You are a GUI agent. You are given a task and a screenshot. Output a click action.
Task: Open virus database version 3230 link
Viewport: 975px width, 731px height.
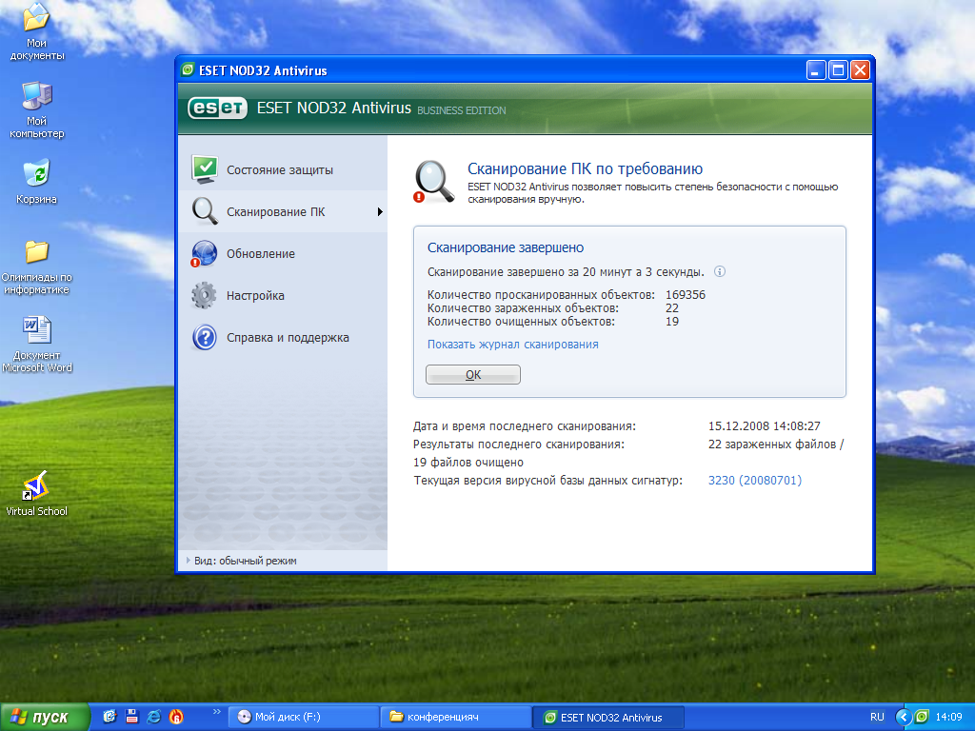[755, 481]
